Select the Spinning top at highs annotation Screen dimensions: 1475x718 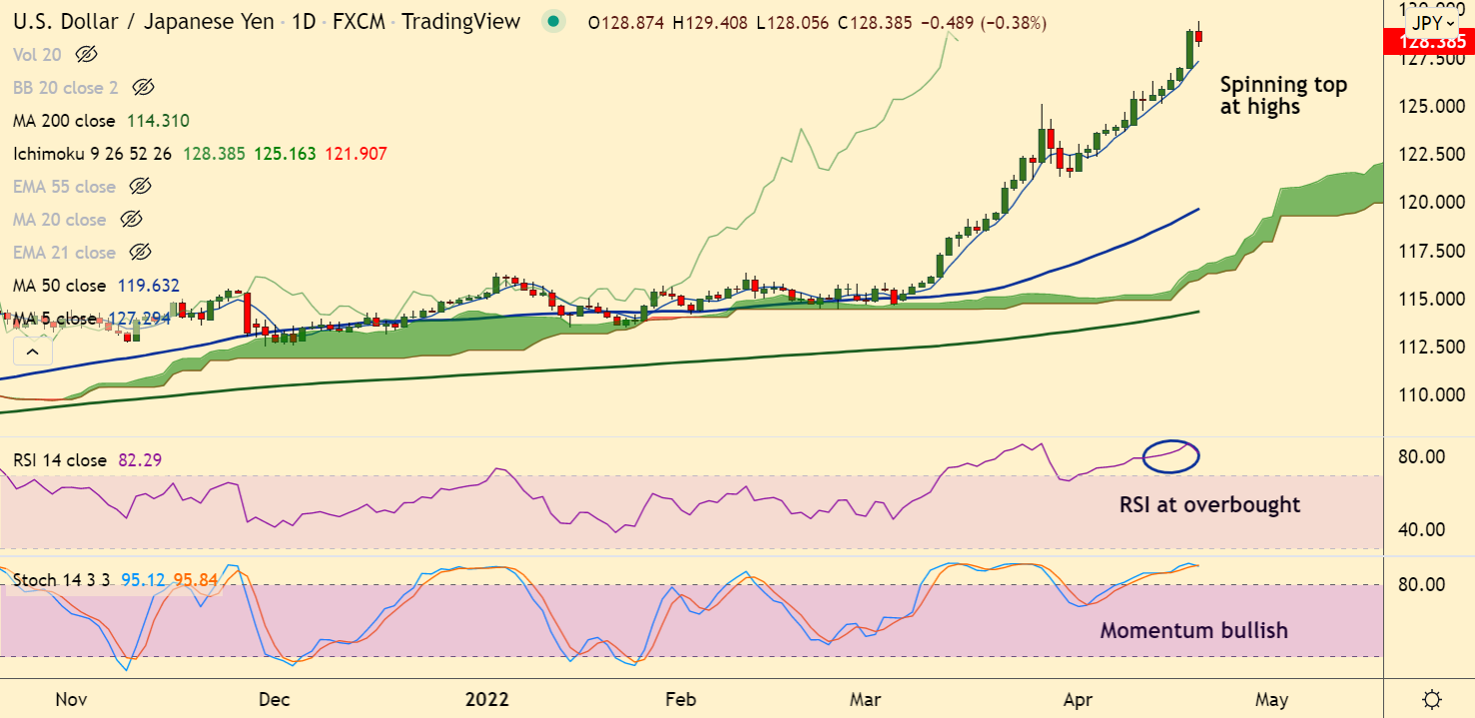coord(1283,96)
